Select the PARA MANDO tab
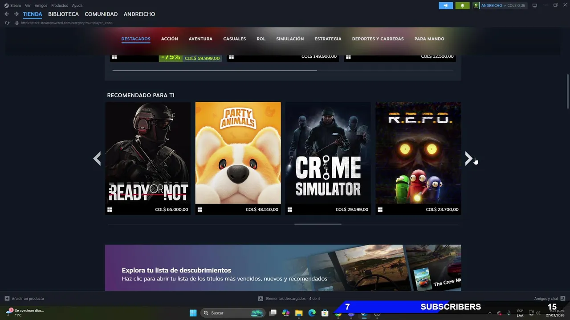Viewport: 570px width, 320px height. point(429,39)
